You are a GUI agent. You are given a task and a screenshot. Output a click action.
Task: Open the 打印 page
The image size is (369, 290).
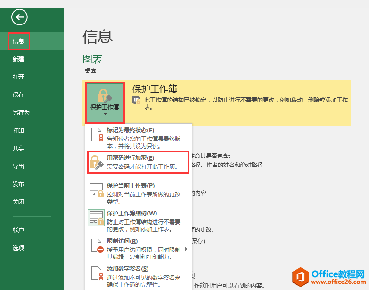[x=18, y=131]
